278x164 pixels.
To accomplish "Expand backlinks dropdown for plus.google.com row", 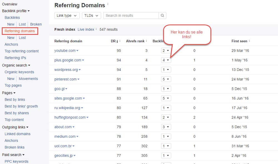I will tap(166, 60).
